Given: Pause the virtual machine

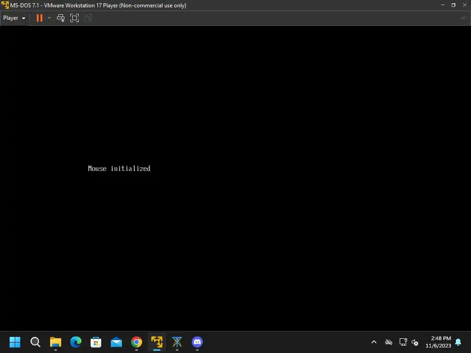Looking at the screenshot, I should (40, 18).
